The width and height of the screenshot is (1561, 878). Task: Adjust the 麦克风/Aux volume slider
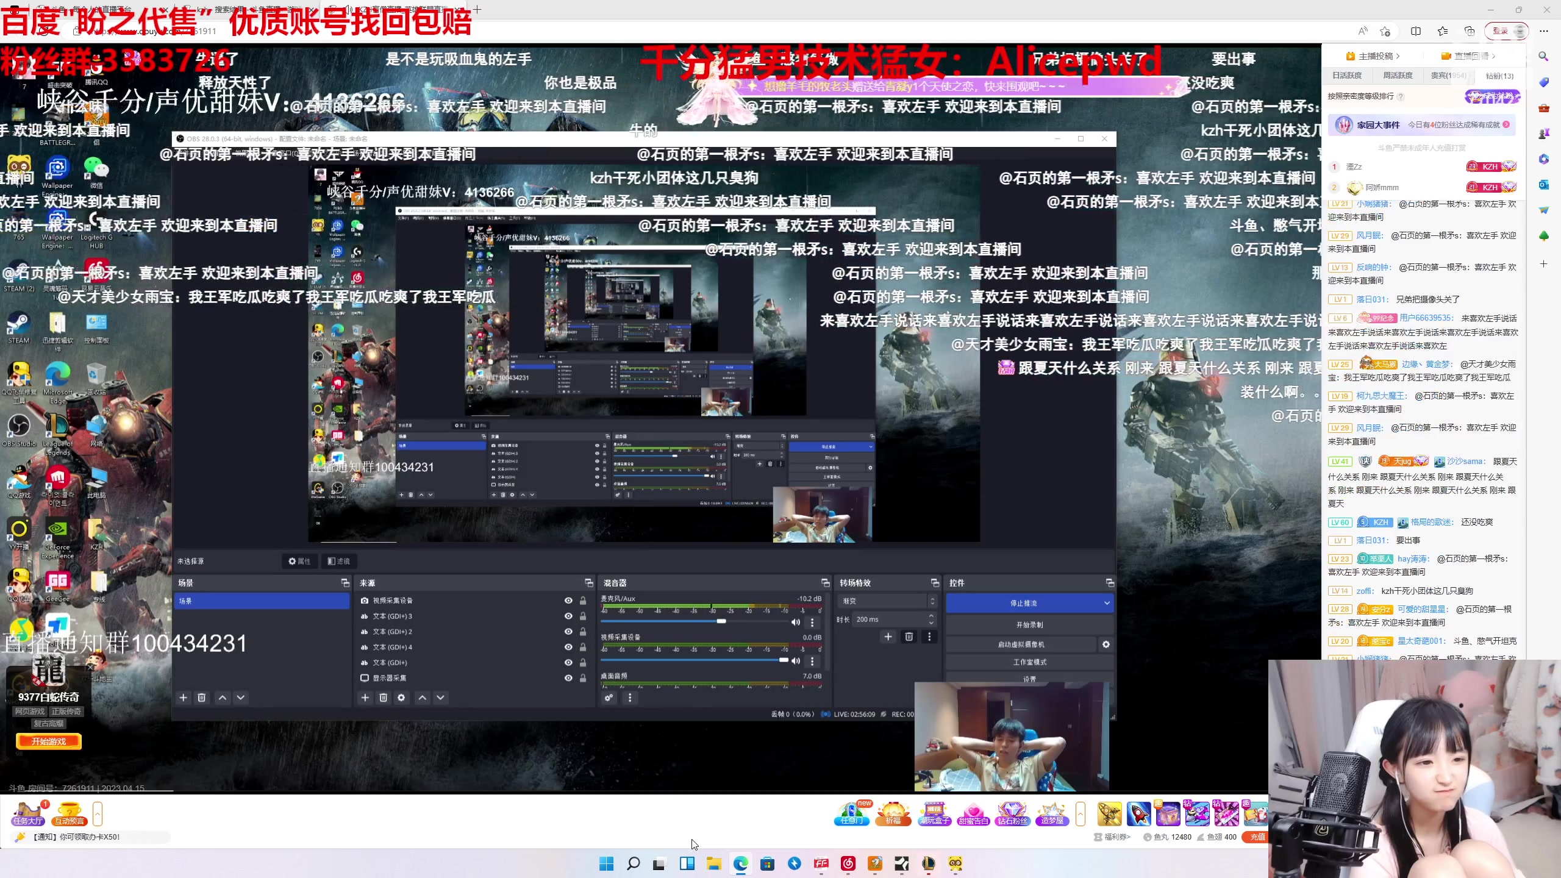tap(721, 621)
